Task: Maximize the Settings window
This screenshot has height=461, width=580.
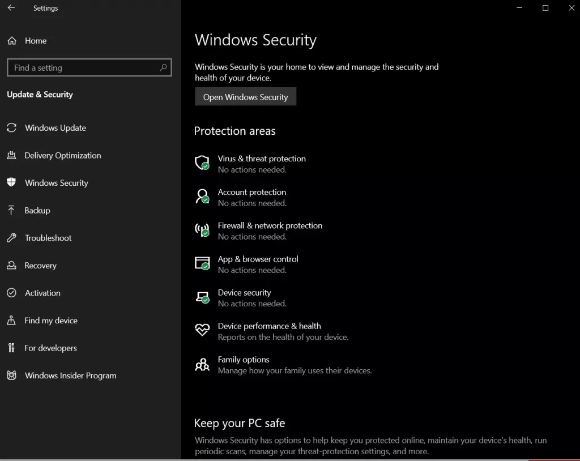Action: (x=545, y=8)
